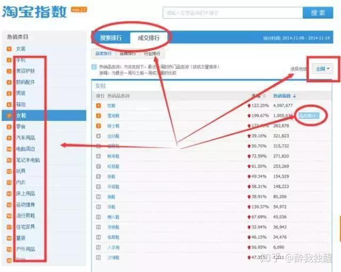The image size is (341, 272).
Task: Click the rank 2 badge by 雪地靴
Action: [99, 116]
